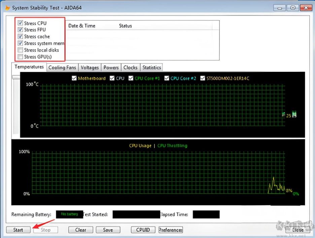Toggle the Stress FPU checkbox
This screenshot has width=315, height=238.
[x=21, y=30]
